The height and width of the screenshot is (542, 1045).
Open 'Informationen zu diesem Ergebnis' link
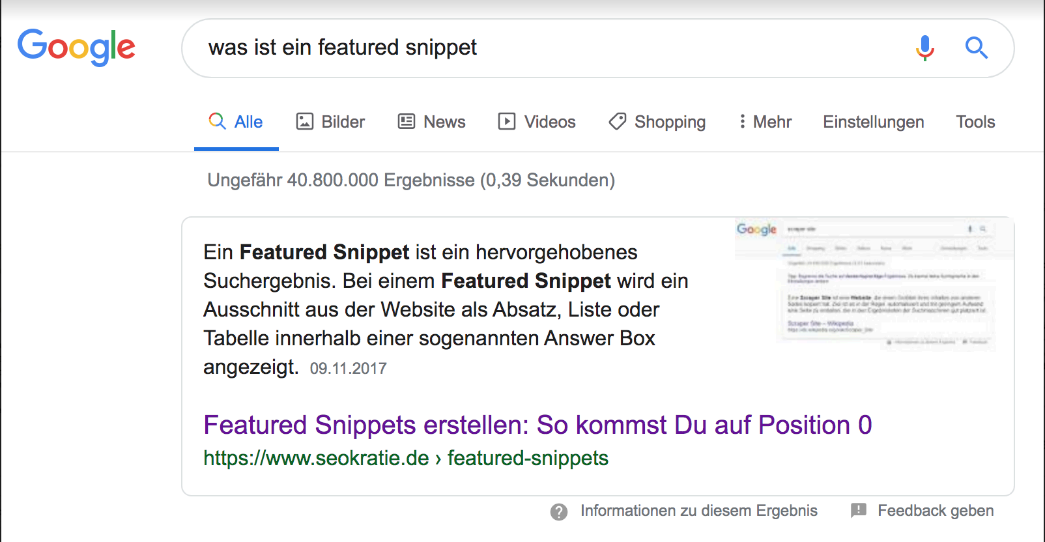[698, 511]
